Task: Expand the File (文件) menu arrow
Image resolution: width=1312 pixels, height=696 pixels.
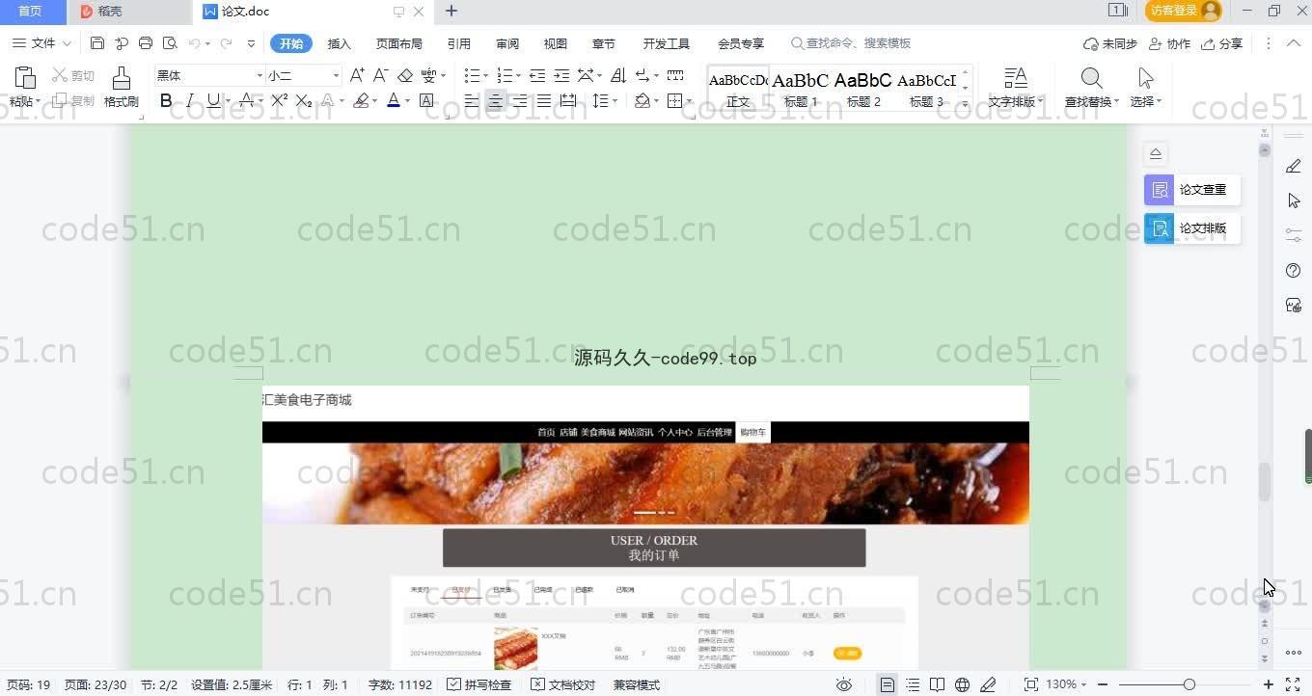Action: (67, 43)
